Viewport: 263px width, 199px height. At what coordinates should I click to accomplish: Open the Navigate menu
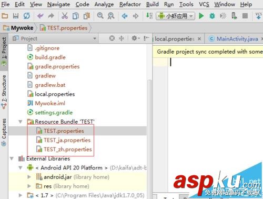[58, 4]
